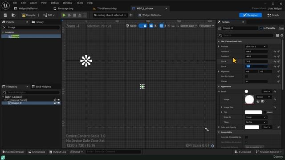Enable Size To Content checkbox

246,76
